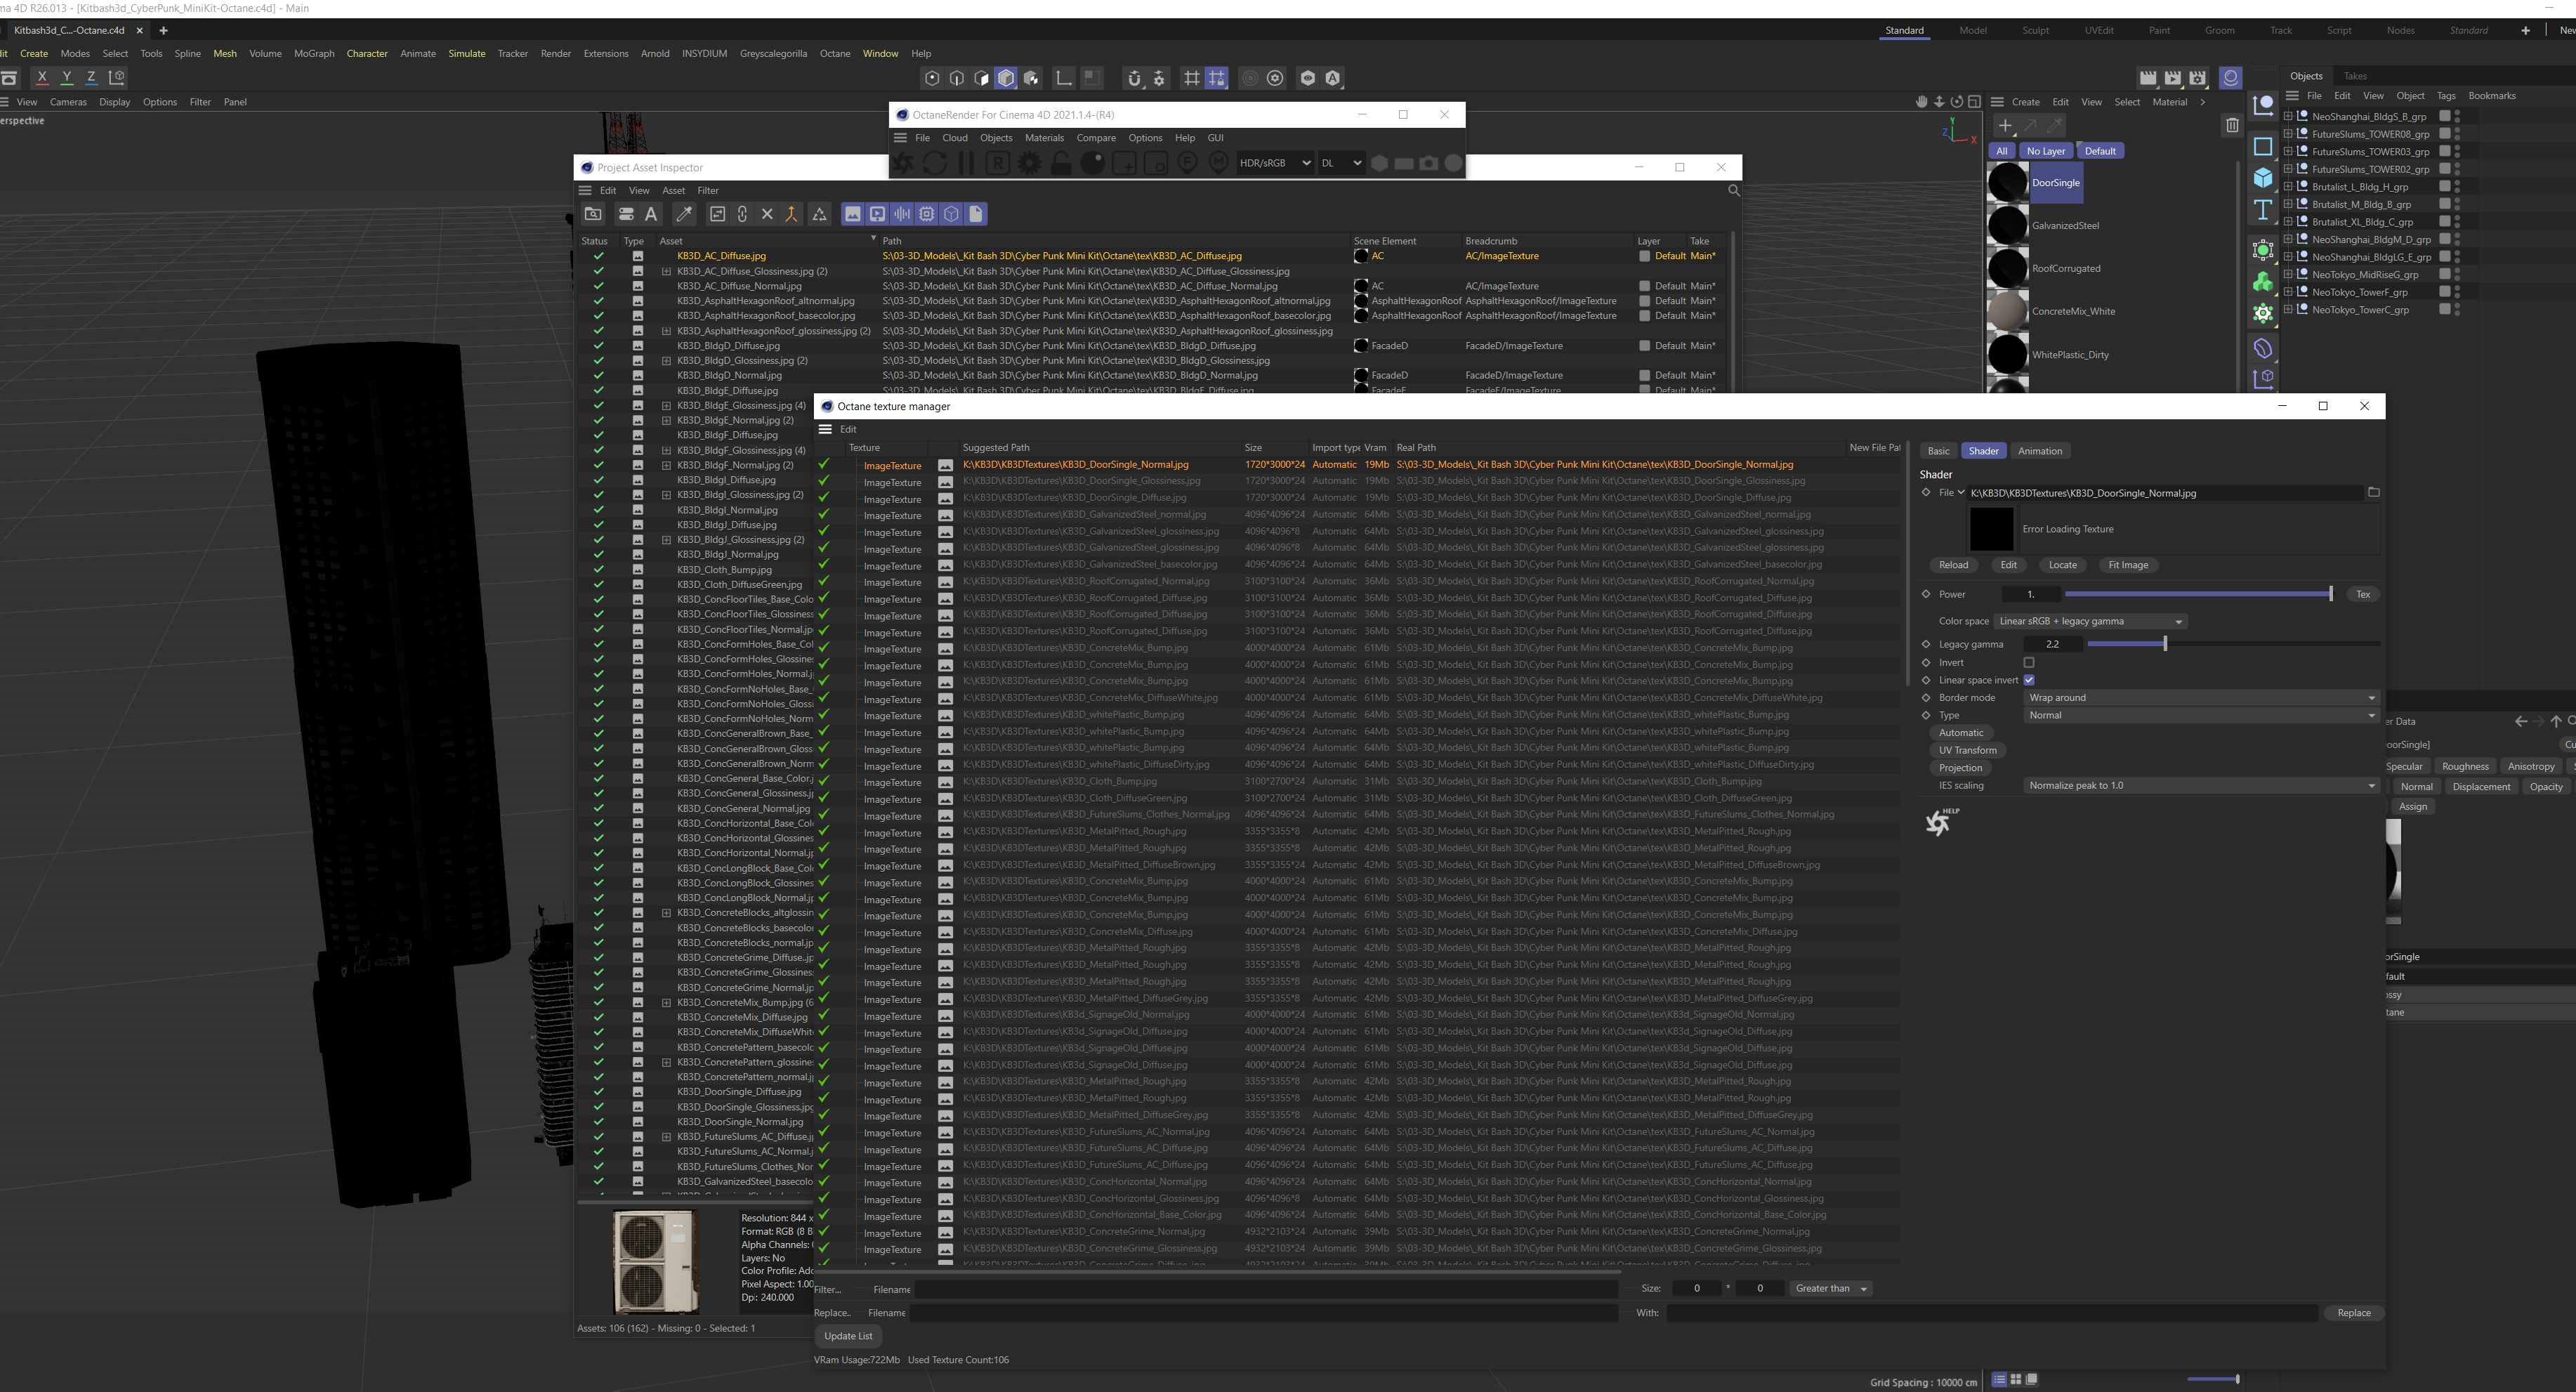This screenshot has width=2576, height=1392.
Task: Uncheck Linear space invert
Action: (x=2029, y=680)
